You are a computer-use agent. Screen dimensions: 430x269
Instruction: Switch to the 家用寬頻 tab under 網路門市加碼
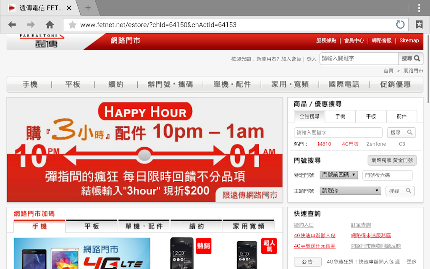249,226
